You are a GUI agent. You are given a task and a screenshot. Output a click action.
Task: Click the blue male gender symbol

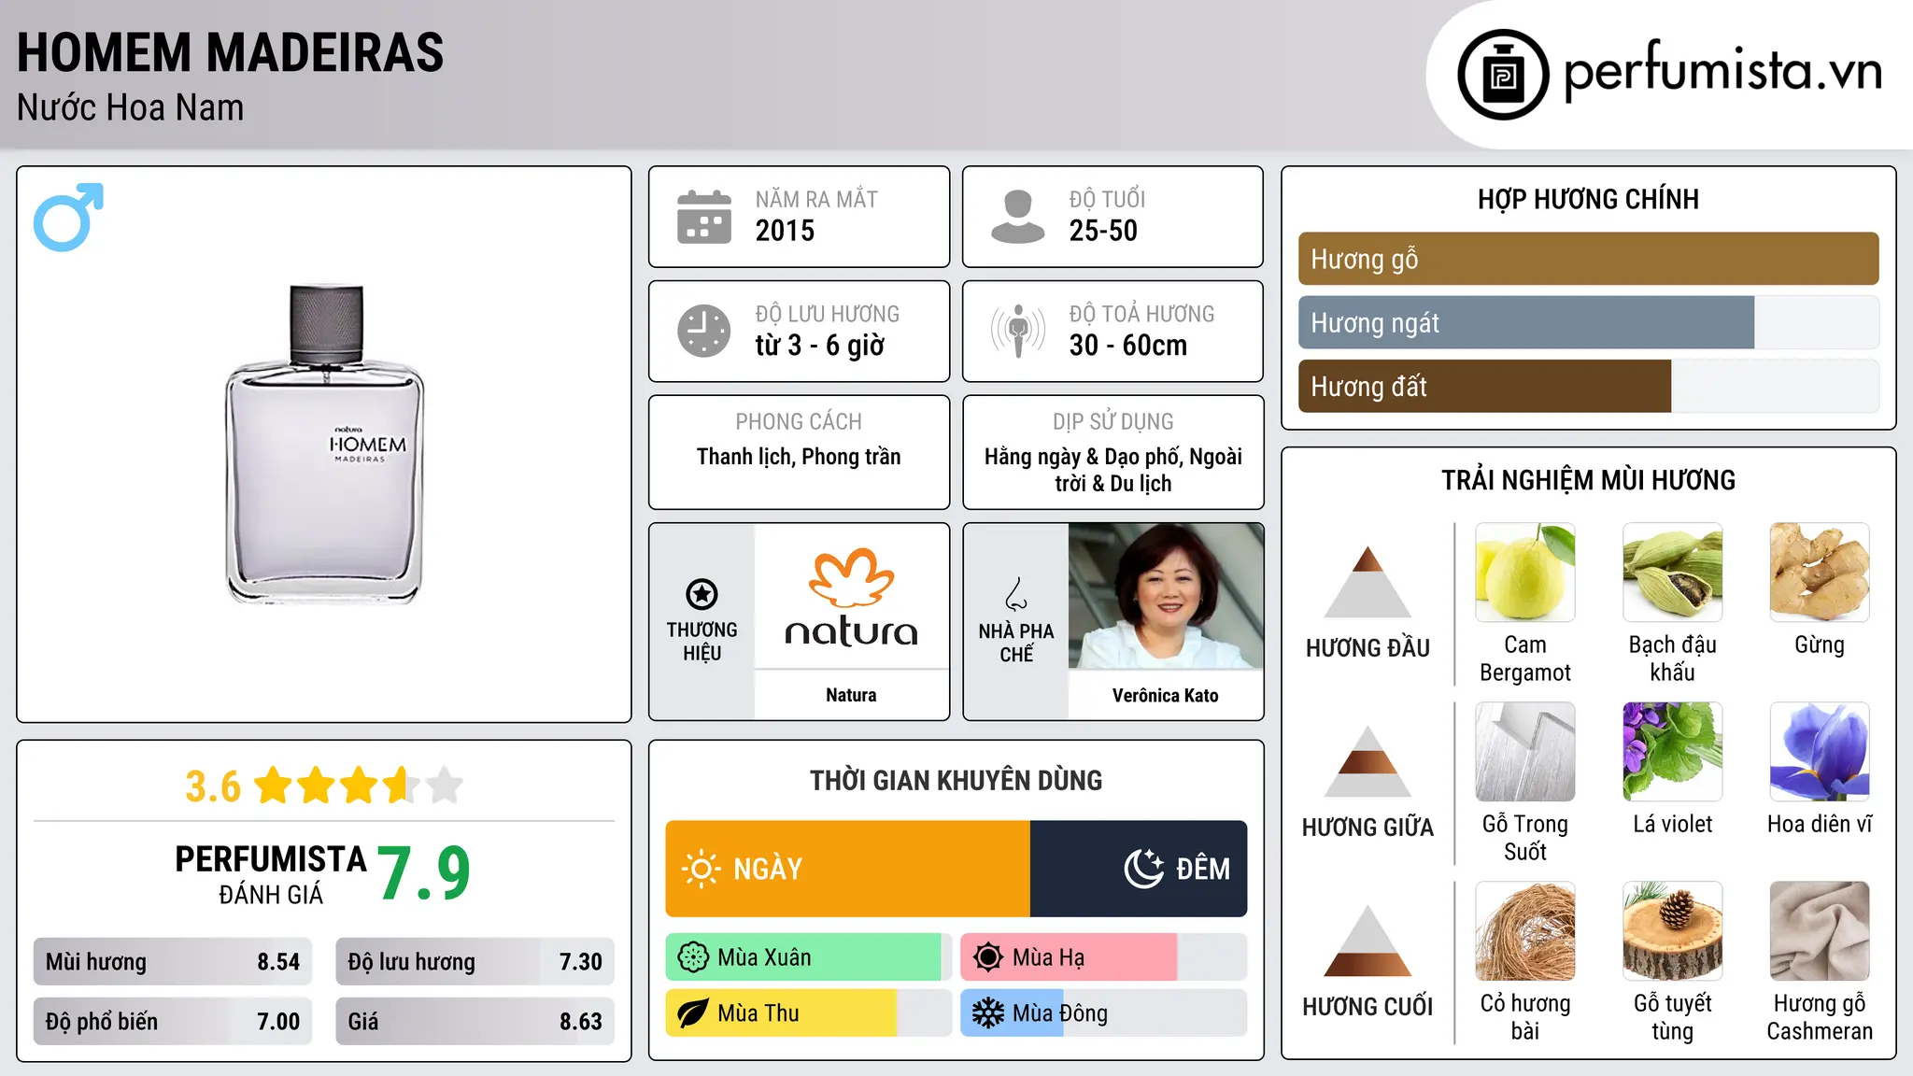tap(68, 218)
